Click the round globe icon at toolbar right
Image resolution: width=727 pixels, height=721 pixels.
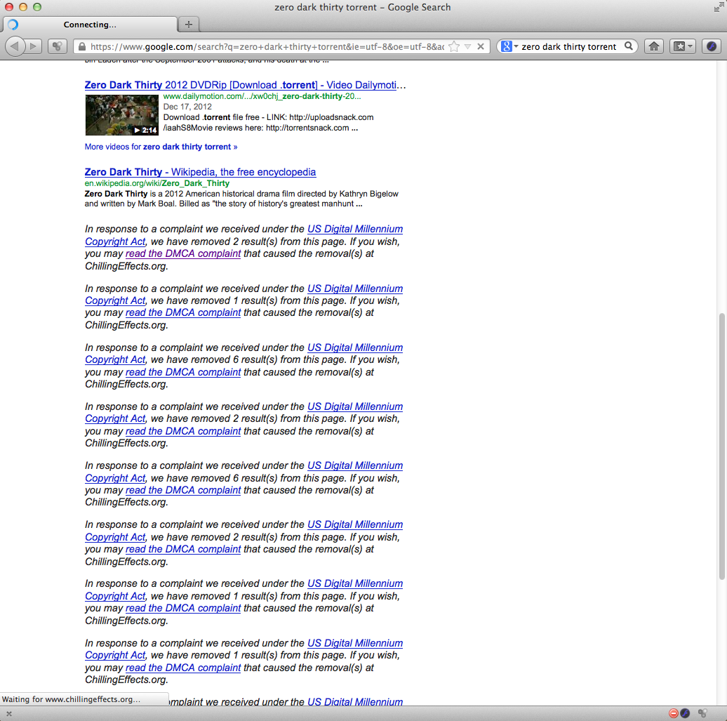(711, 46)
